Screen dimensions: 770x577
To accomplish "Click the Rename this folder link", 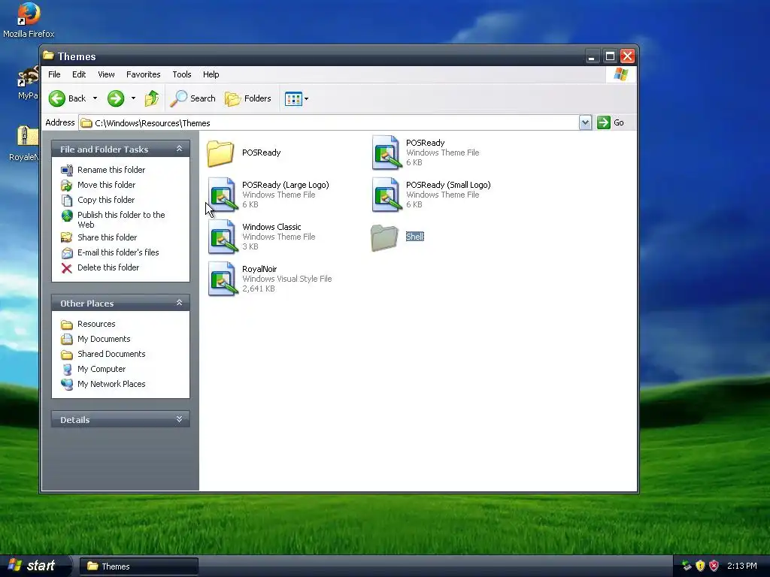I will [111, 171].
